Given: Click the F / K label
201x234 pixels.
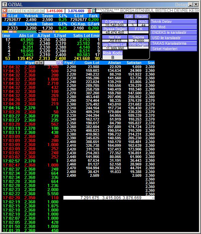Looking at the screenshot, I should pyautogui.click(x=138, y=29).
